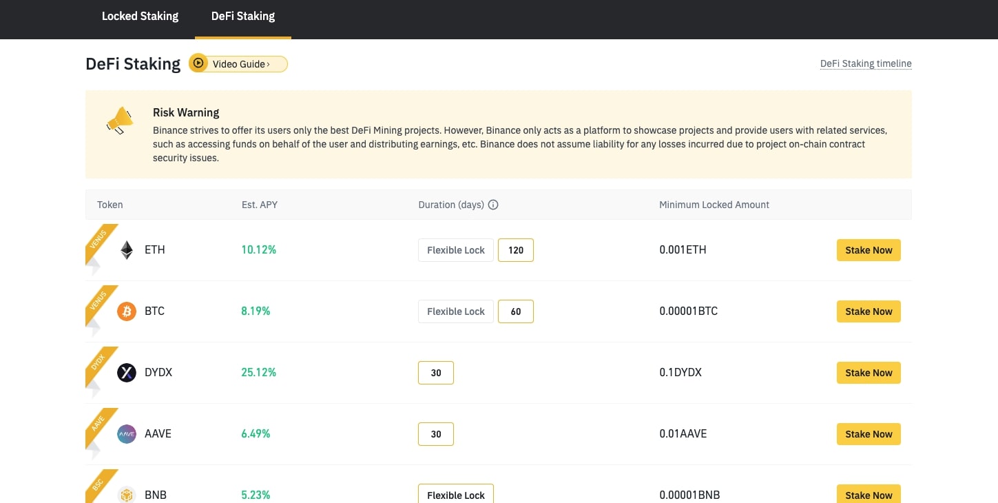The height and width of the screenshot is (503, 998).
Task: Click the Minimum Locked Amount header
Action: (x=714, y=205)
